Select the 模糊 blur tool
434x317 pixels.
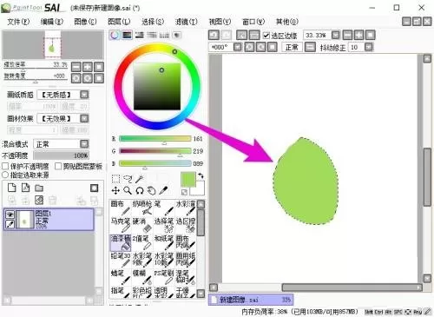coord(142,277)
